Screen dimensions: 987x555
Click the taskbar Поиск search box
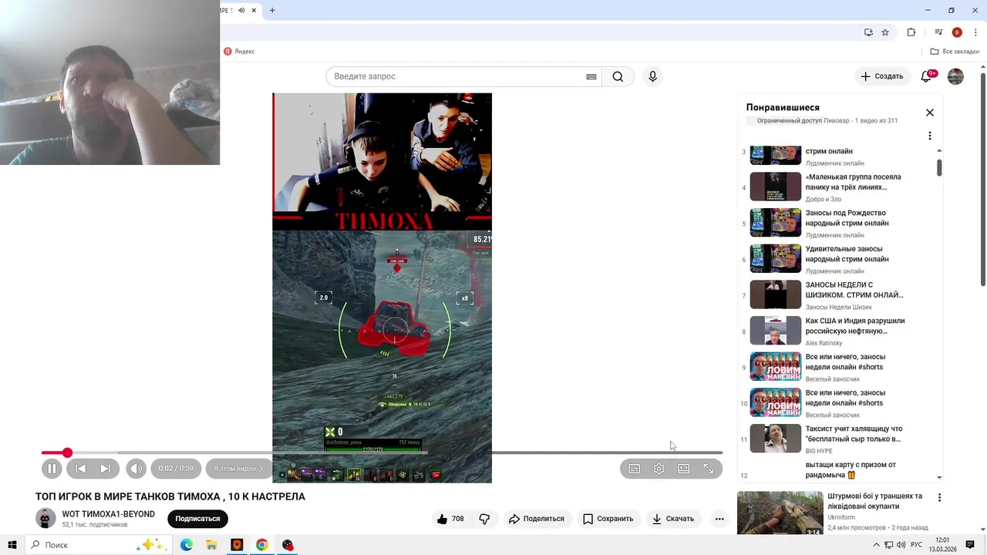pos(98,545)
